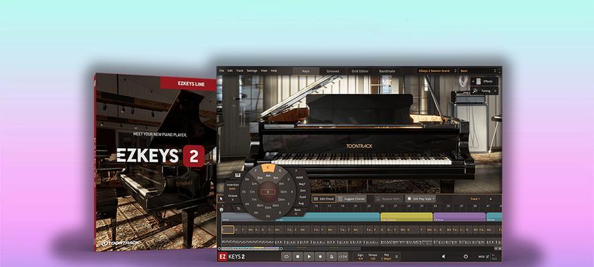
Task: Select the yellow Pre Chorus song part
Action: 406,217
